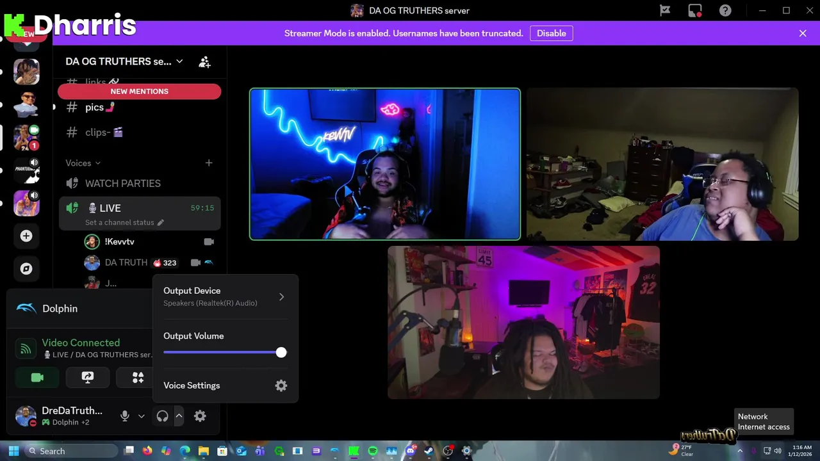The image size is (820, 461).
Task: Mute the microphone
Action: [125, 416]
